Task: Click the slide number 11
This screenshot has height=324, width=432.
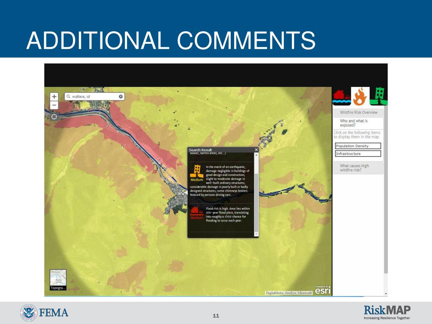Action: 216,316
